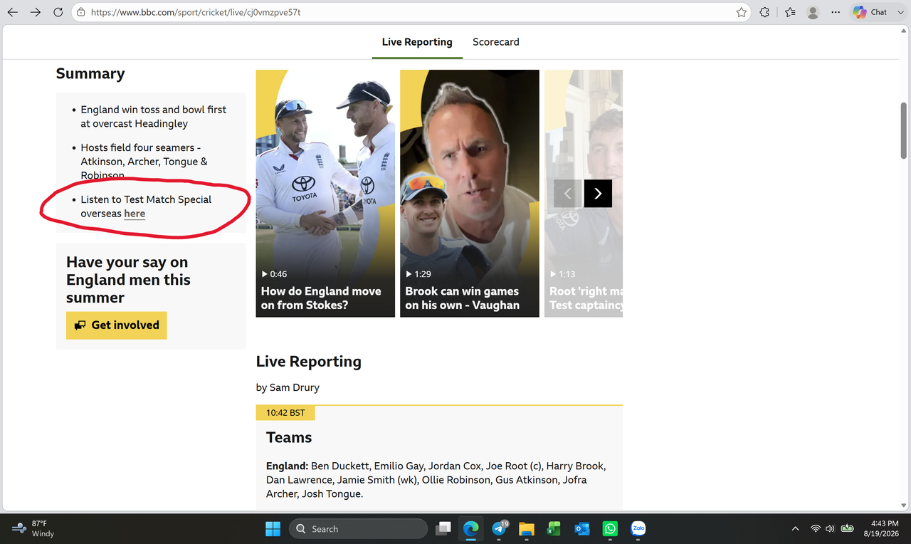Open the browser Extensions menu
This screenshot has width=911, height=544.
[x=764, y=12]
